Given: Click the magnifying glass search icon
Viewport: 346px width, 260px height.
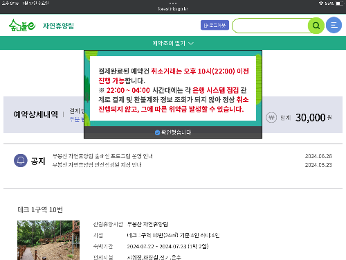Looking at the screenshot, I should coord(316,26).
